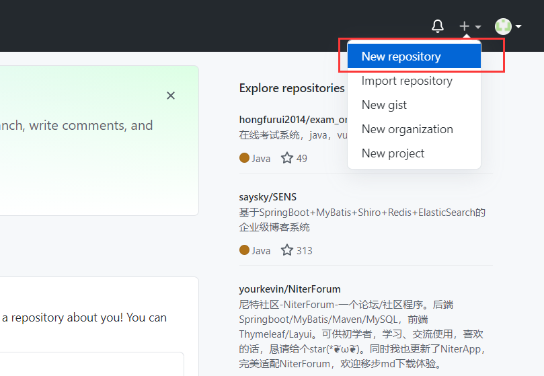
Task: Choose New organization menu item
Action: (407, 129)
